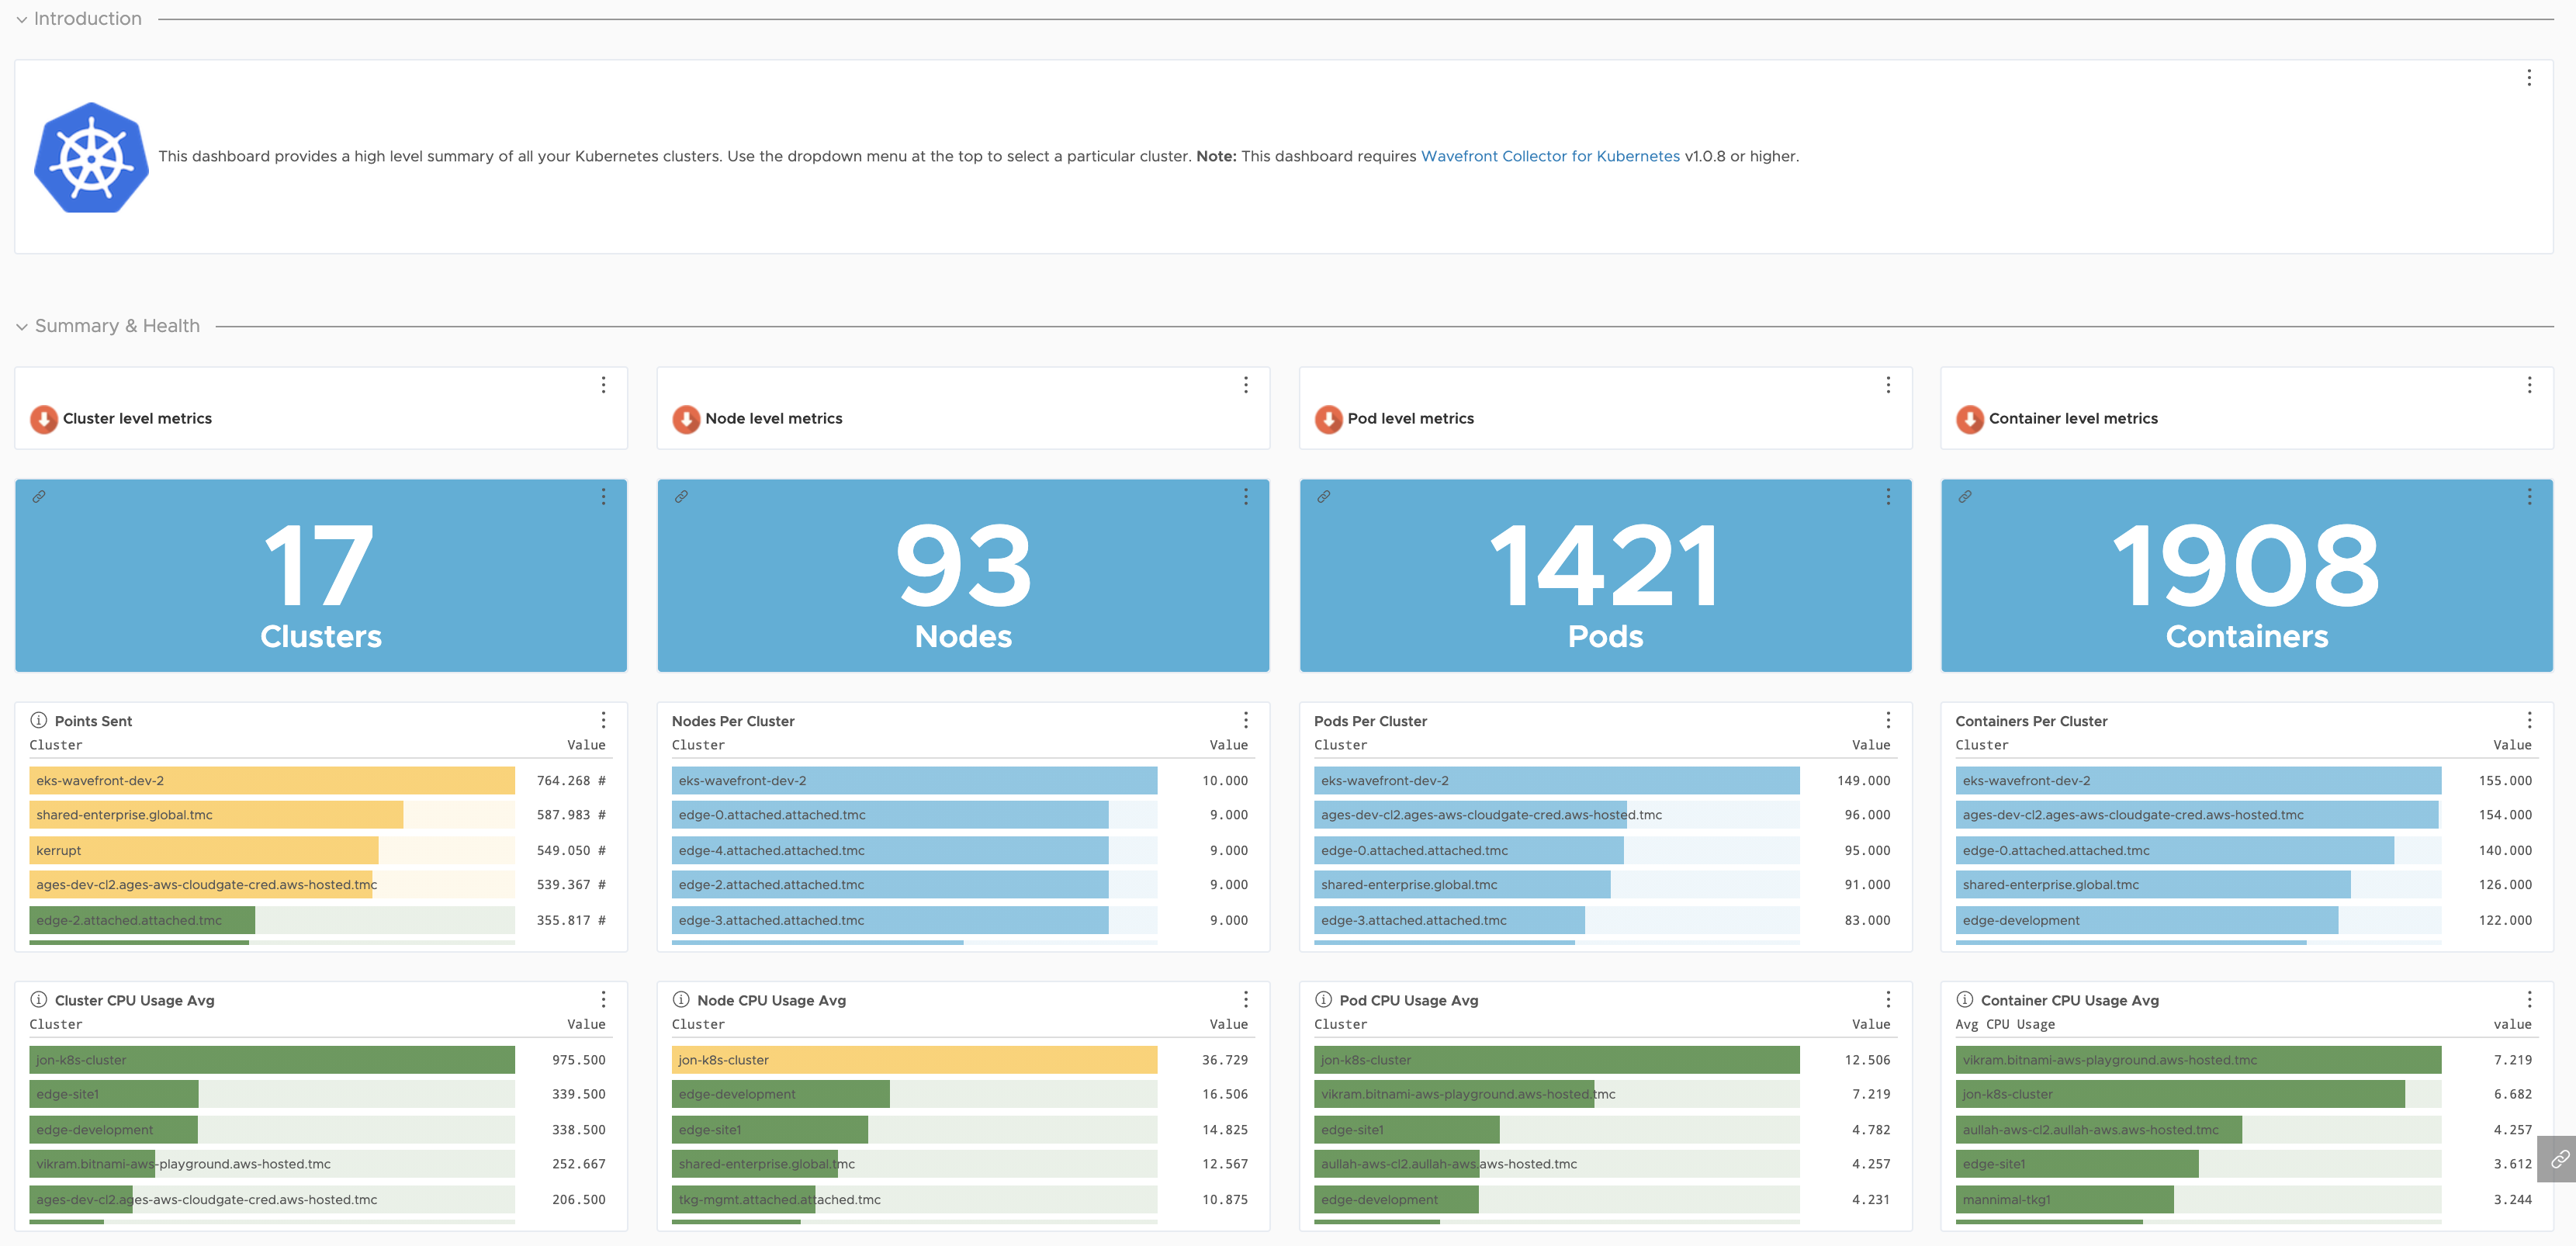Show info for Points Sent chart
The image size is (2576, 1246).
pyautogui.click(x=39, y=720)
